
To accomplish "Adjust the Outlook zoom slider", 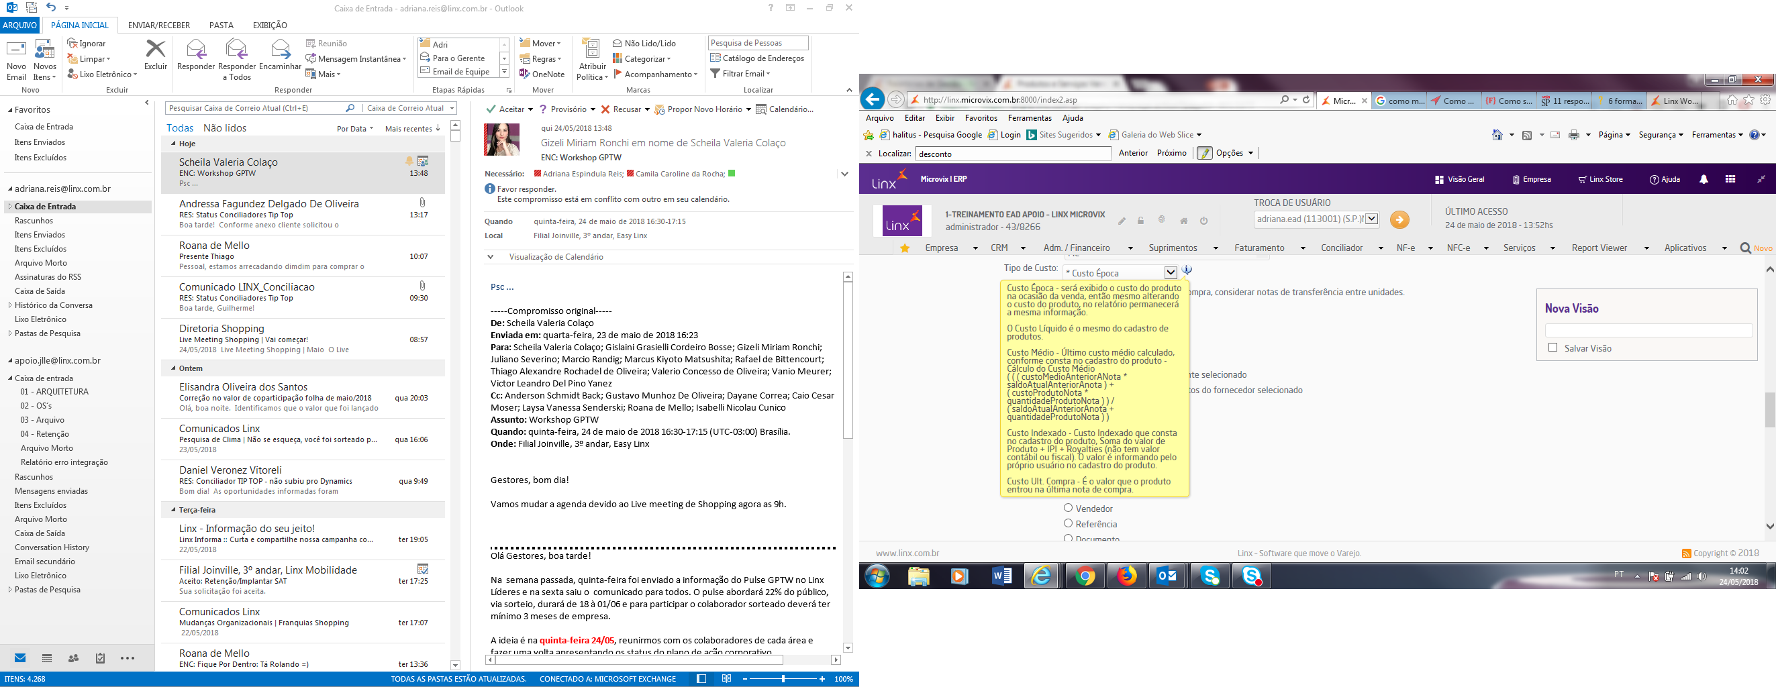I will pyautogui.click(x=783, y=679).
